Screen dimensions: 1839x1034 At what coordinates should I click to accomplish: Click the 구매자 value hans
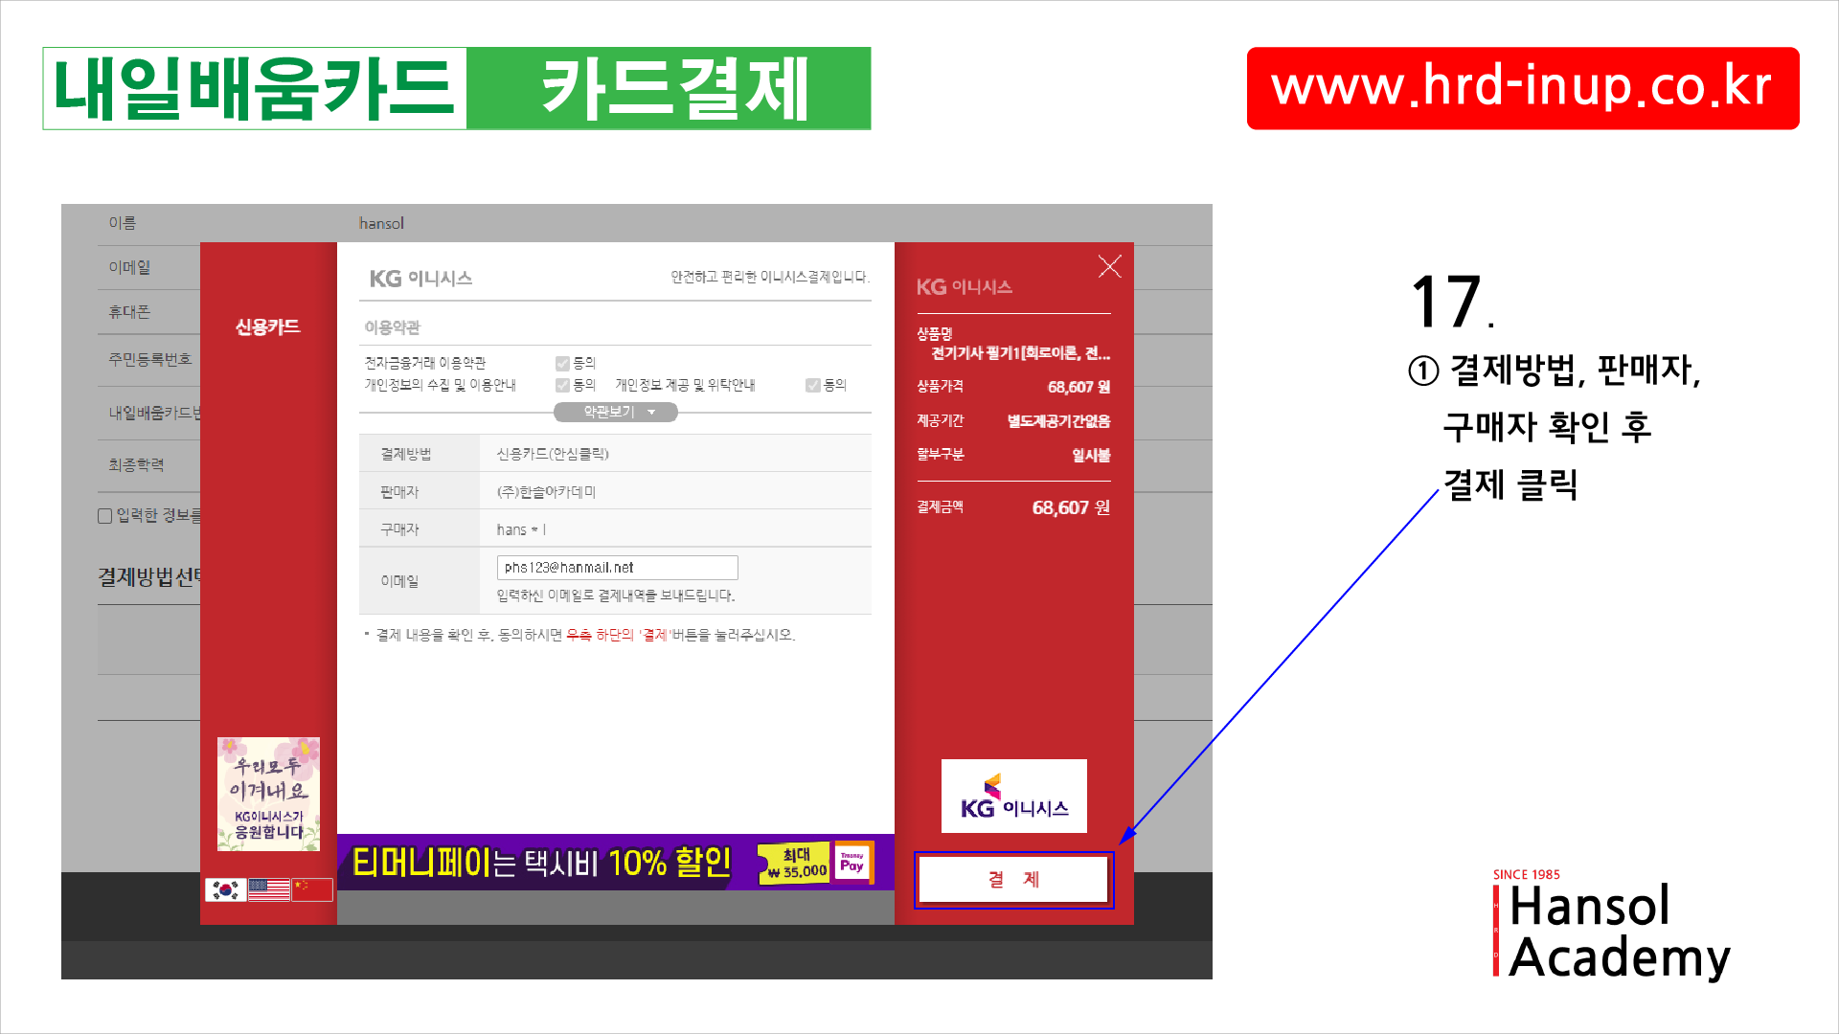(x=521, y=529)
